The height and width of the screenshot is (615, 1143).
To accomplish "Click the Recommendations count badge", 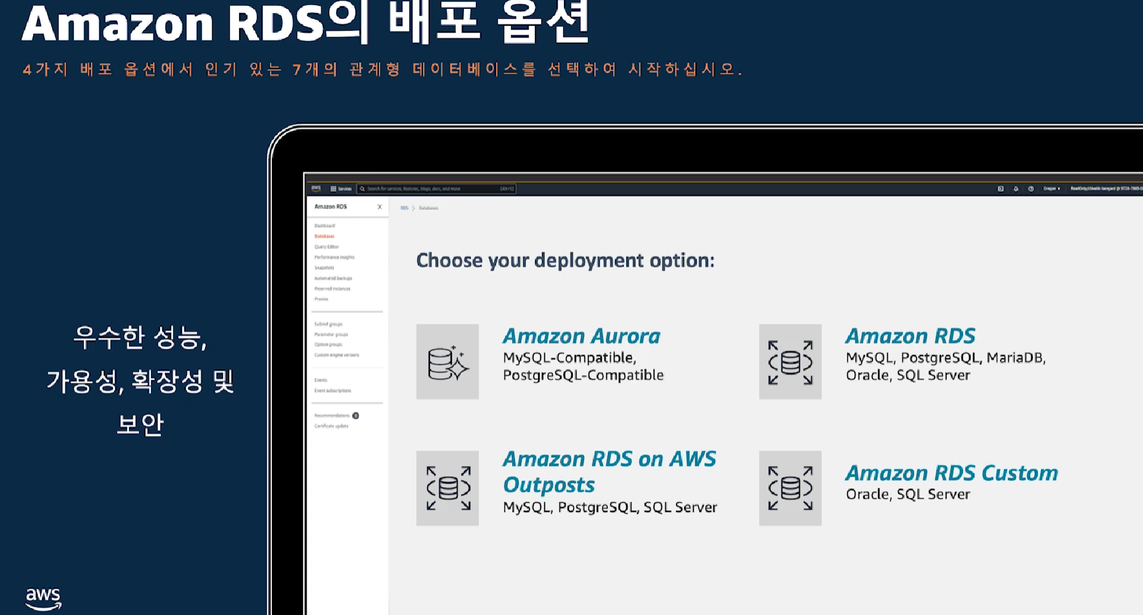I will pos(356,416).
